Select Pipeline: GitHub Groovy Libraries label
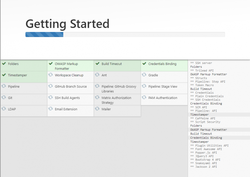Viewport: 250px width, 177px height. (x=119, y=89)
